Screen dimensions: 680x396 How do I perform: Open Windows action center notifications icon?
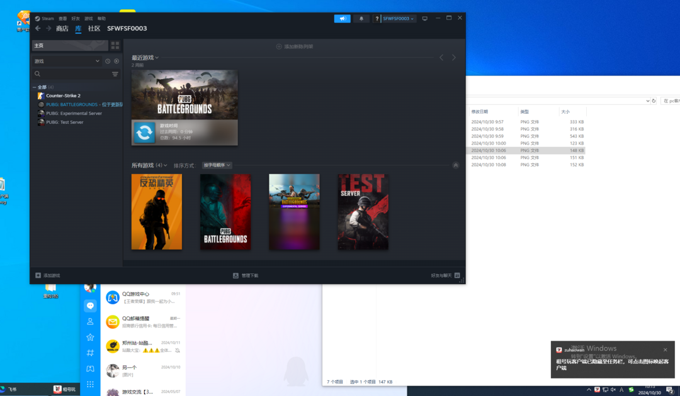pos(669,390)
